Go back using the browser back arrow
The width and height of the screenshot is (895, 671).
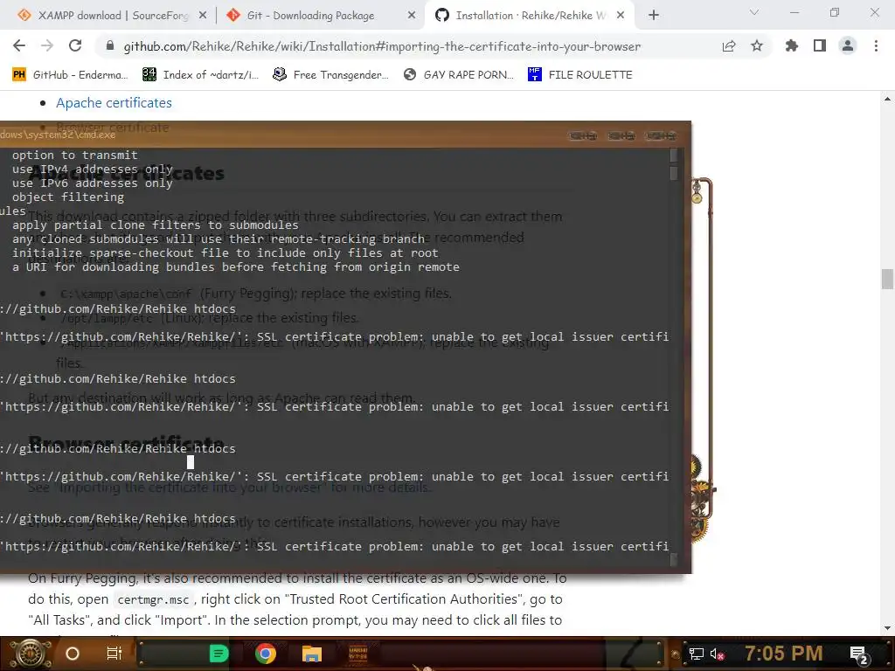pos(19,45)
